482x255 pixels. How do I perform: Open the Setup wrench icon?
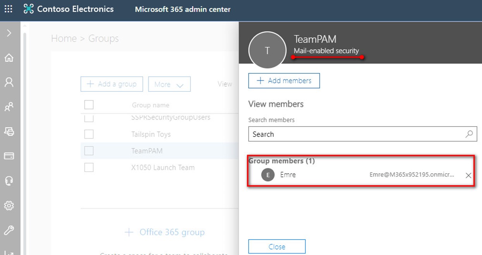pyautogui.click(x=9, y=230)
